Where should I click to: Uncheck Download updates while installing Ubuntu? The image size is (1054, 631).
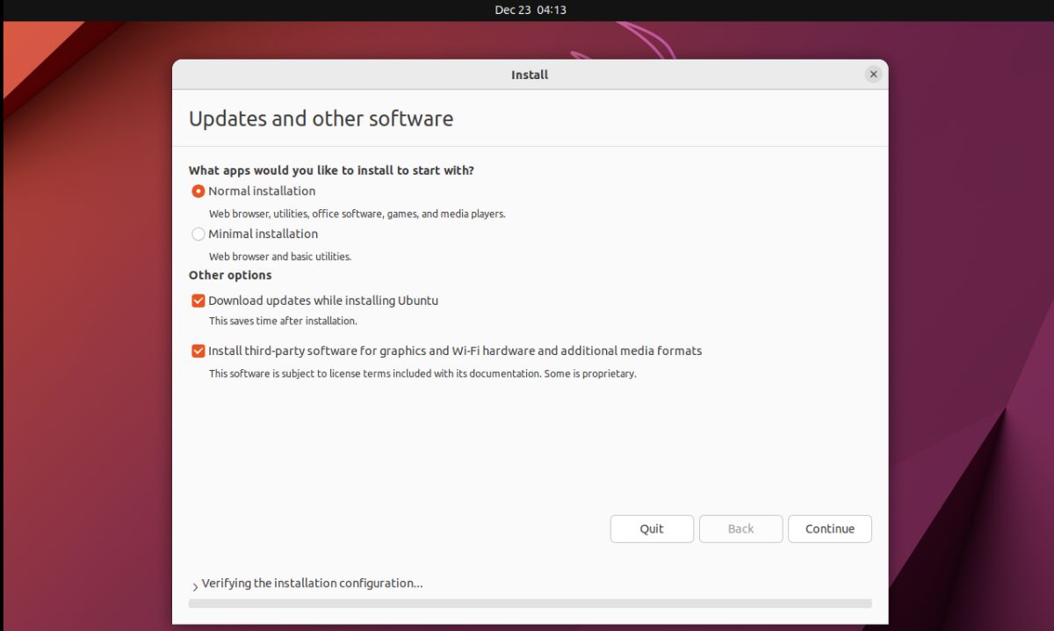click(199, 301)
